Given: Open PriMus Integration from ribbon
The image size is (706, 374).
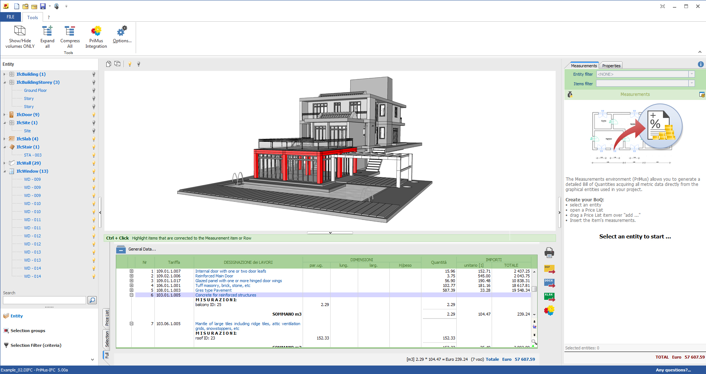Looking at the screenshot, I should (x=96, y=37).
